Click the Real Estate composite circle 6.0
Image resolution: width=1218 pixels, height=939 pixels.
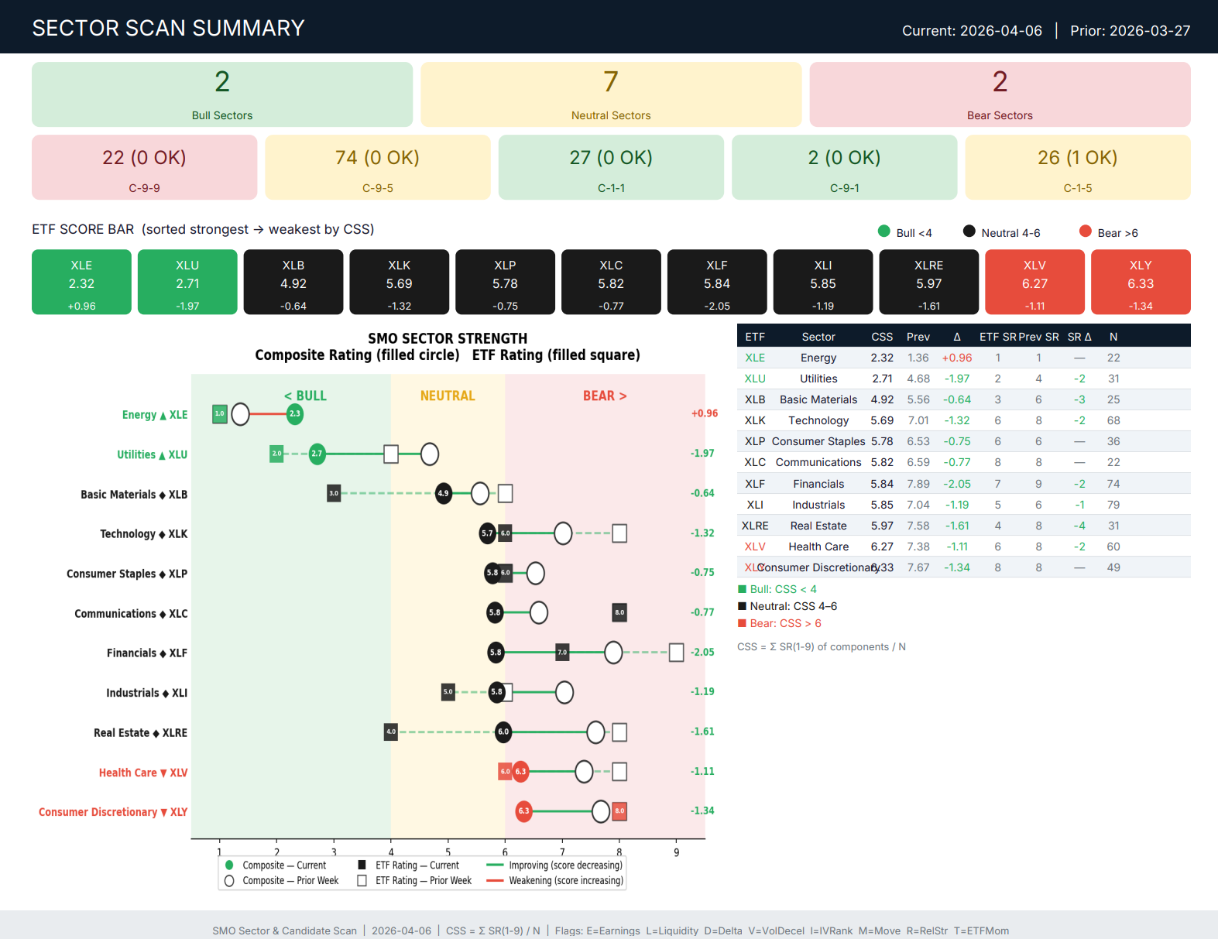503,732
